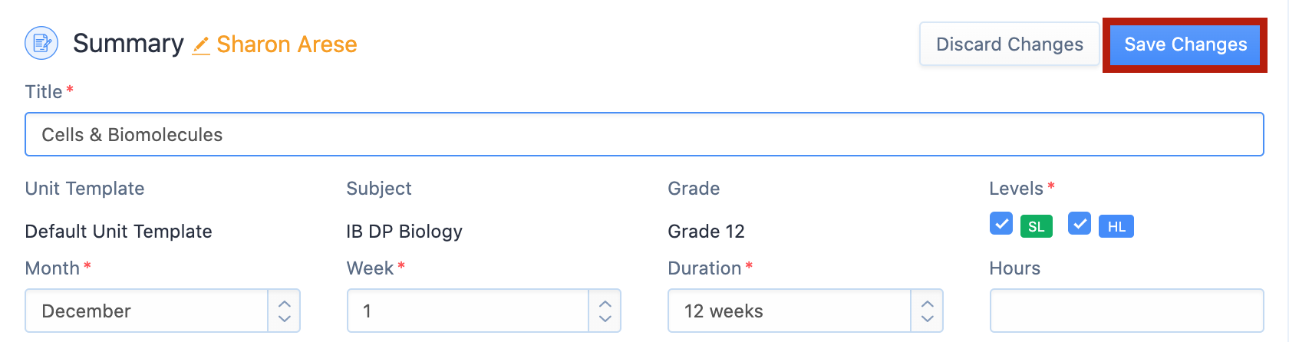Image resolution: width=1289 pixels, height=342 pixels.
Task: Click the Save Changes button
Action: (x=1185, y=44)
